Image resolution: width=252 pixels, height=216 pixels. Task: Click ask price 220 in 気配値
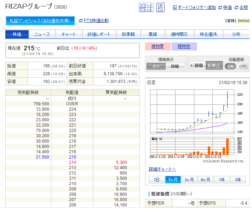[72, 131]
